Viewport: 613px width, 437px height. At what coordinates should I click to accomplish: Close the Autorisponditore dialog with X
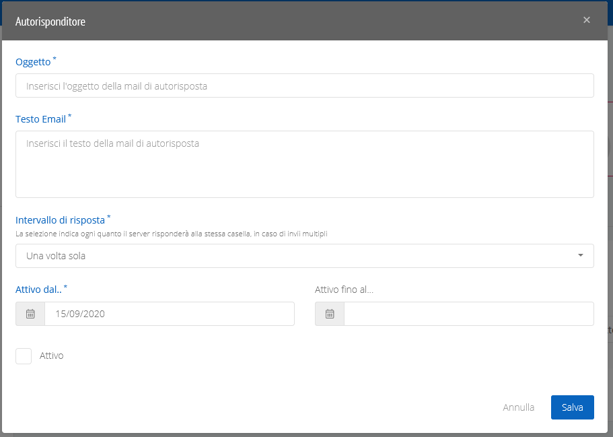586,20
